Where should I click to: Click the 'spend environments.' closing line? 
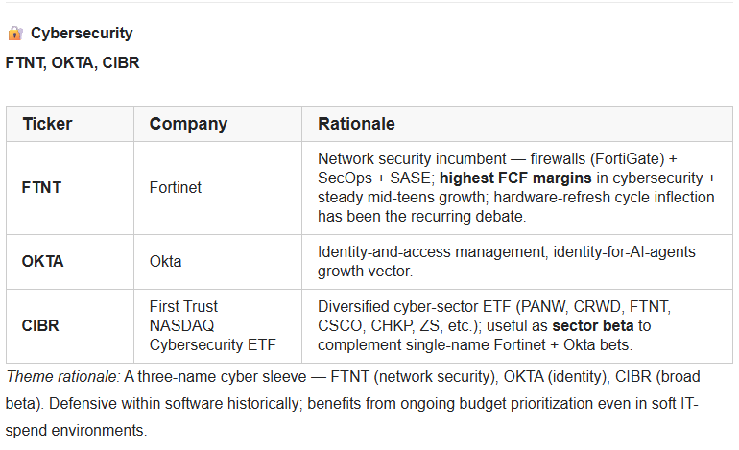(77, 431)
